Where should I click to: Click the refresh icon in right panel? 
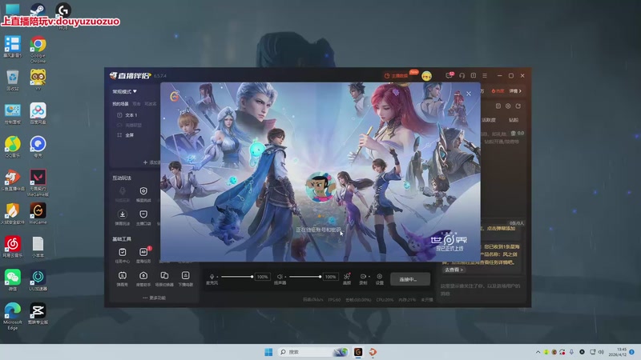[518, 106]
